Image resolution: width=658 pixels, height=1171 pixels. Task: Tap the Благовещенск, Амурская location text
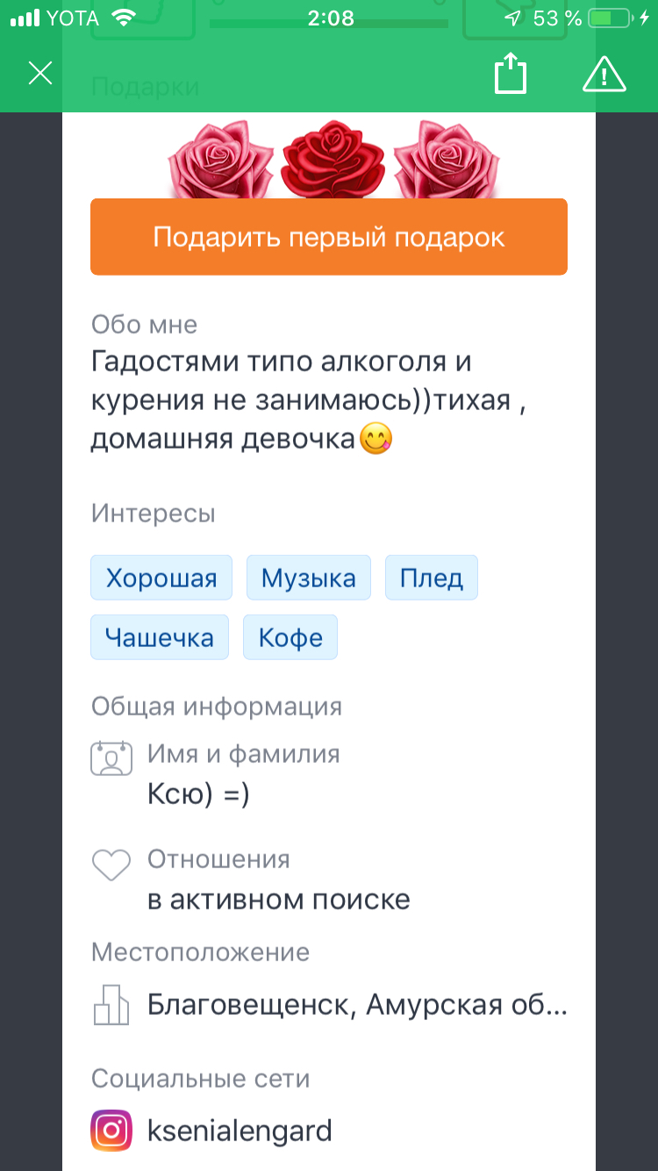357,1004
